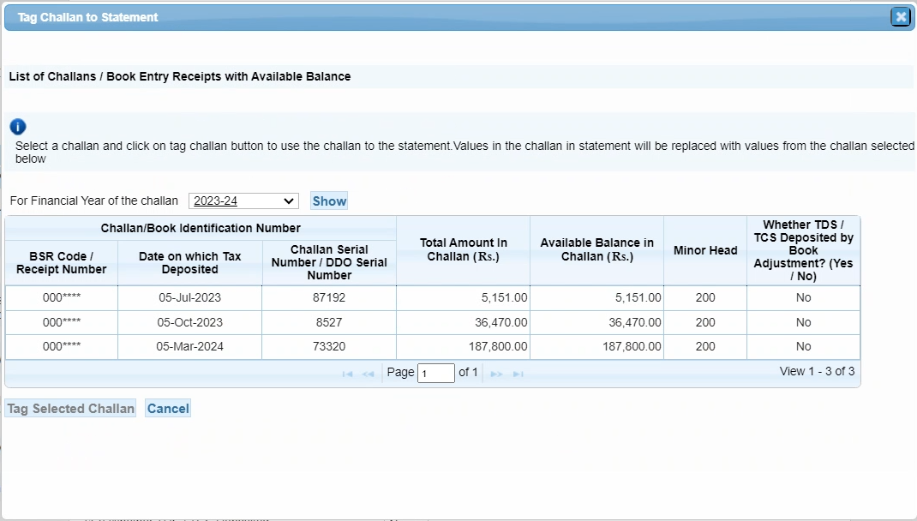Click the Date on which Tax Deposited header
Viewport: 917px width, 521px height.
click(190, 262)
